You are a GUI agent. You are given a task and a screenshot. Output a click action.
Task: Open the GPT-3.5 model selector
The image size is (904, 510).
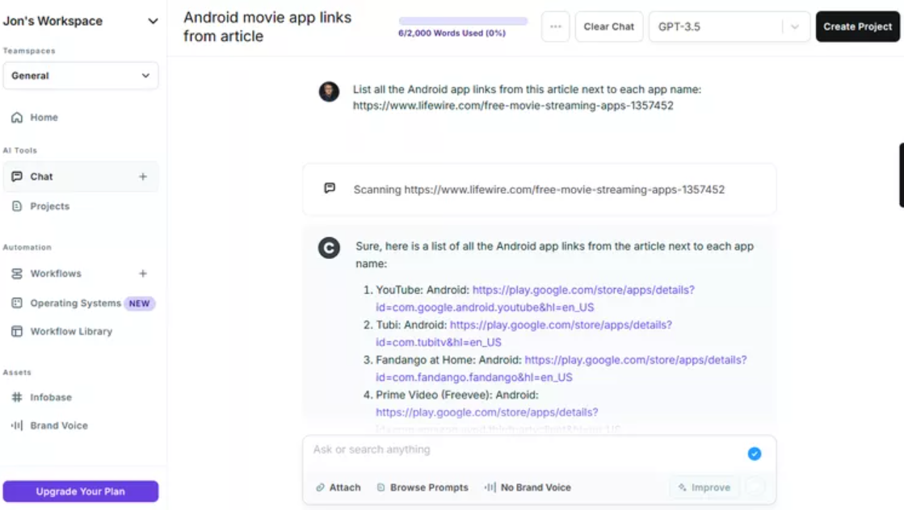click(x=730, y=27)
